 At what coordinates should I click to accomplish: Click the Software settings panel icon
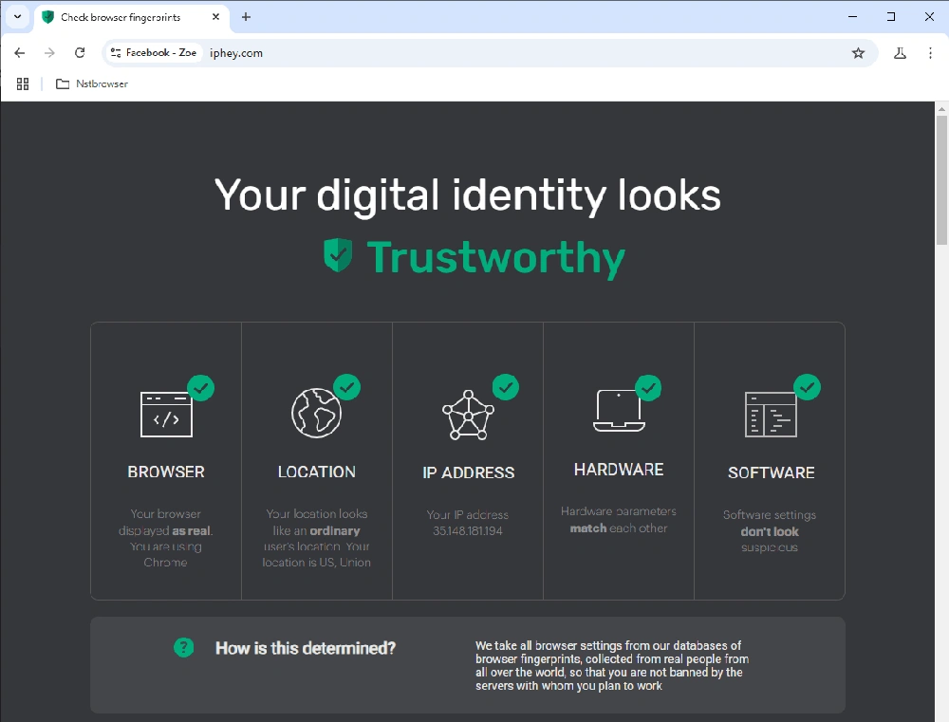click(770, 415)
